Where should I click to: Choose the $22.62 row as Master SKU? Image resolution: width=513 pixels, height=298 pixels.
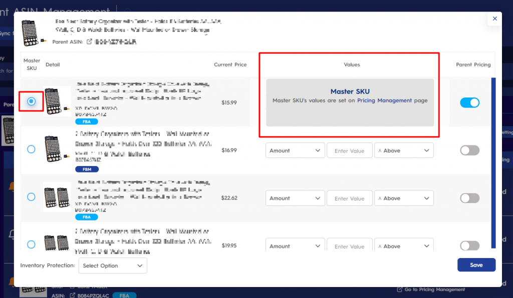pos(31,197)
